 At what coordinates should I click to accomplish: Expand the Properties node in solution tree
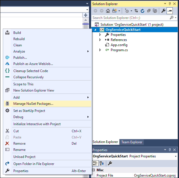[x=100, y=34]
